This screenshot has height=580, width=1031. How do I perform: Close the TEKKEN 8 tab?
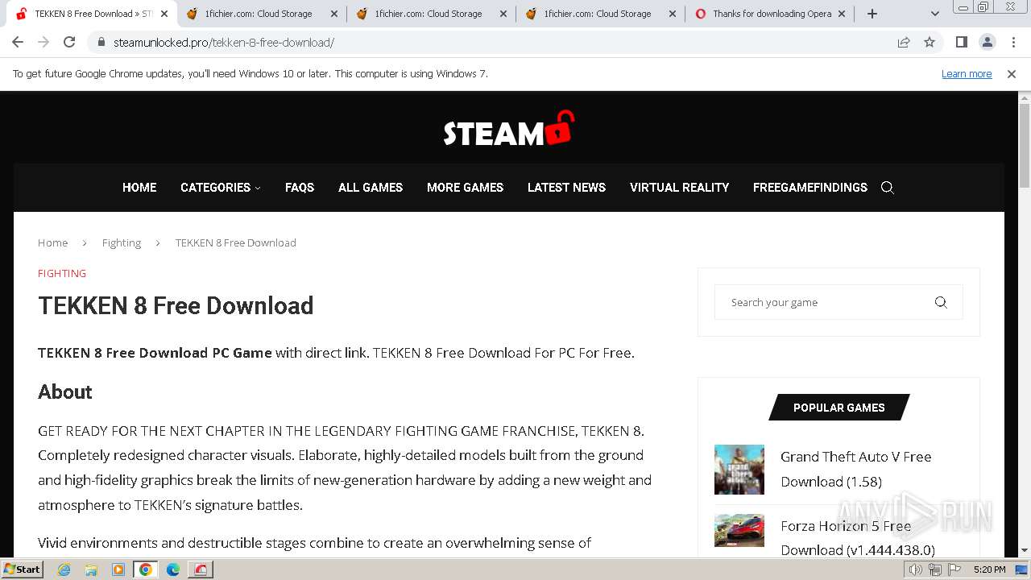pos(164,14)
